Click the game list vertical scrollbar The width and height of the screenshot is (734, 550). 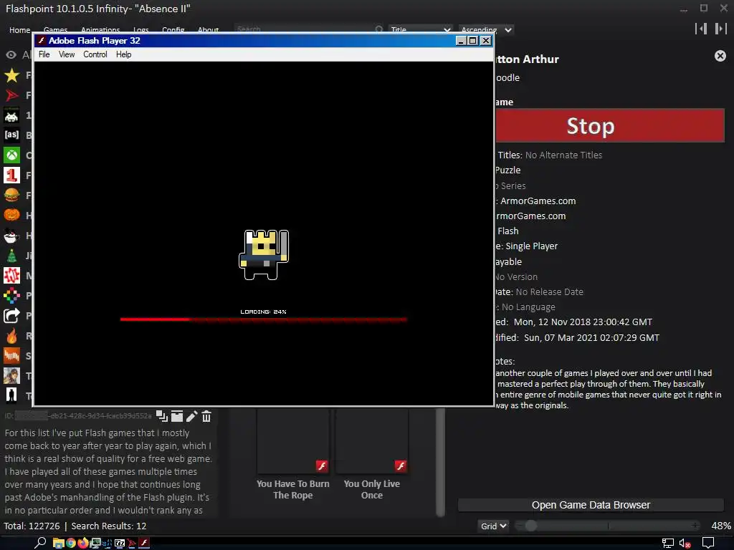440,462
